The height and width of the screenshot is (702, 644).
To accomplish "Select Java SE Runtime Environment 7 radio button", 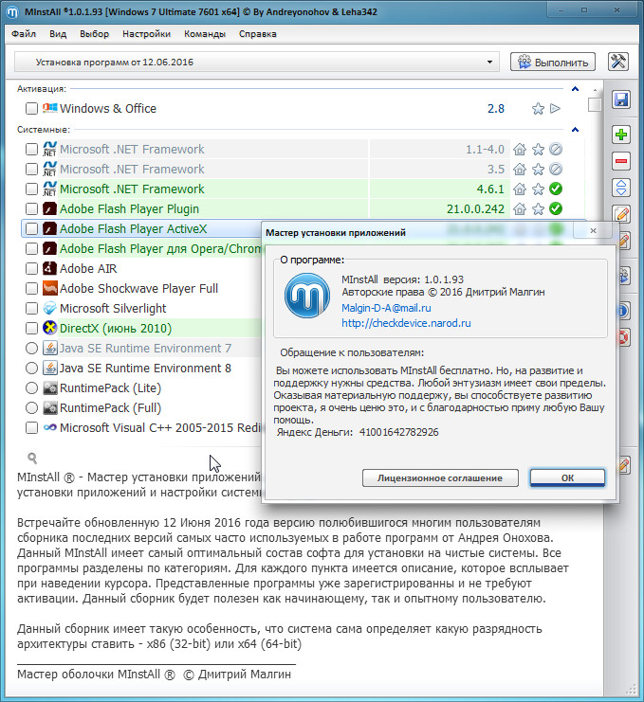I will pos(31,348).
